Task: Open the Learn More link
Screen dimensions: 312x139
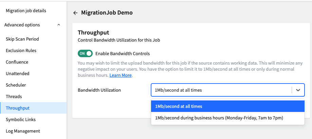Action: [x=121, y=75]
